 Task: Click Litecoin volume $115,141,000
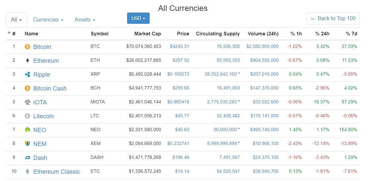coord(264,116)
